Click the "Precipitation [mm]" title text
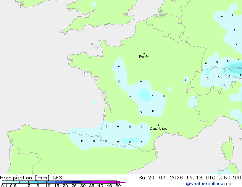 25,178
